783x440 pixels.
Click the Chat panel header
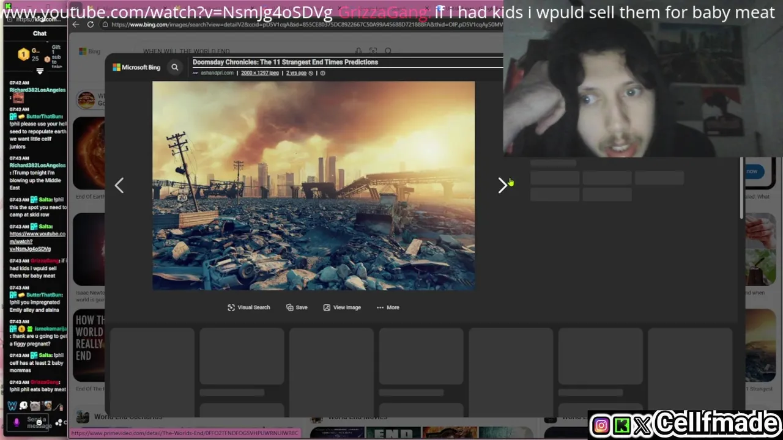(40, 34)
